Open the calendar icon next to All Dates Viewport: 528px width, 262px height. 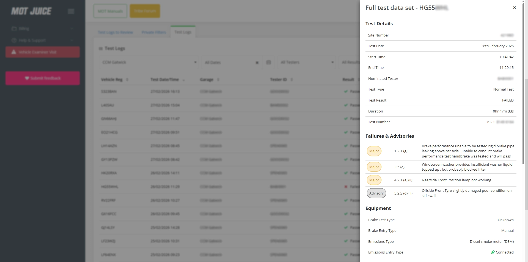[268, 62]
